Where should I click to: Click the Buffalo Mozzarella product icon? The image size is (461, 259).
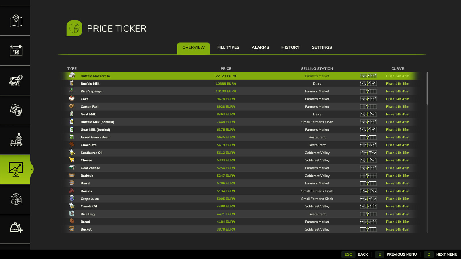click(x=72, y=75)
